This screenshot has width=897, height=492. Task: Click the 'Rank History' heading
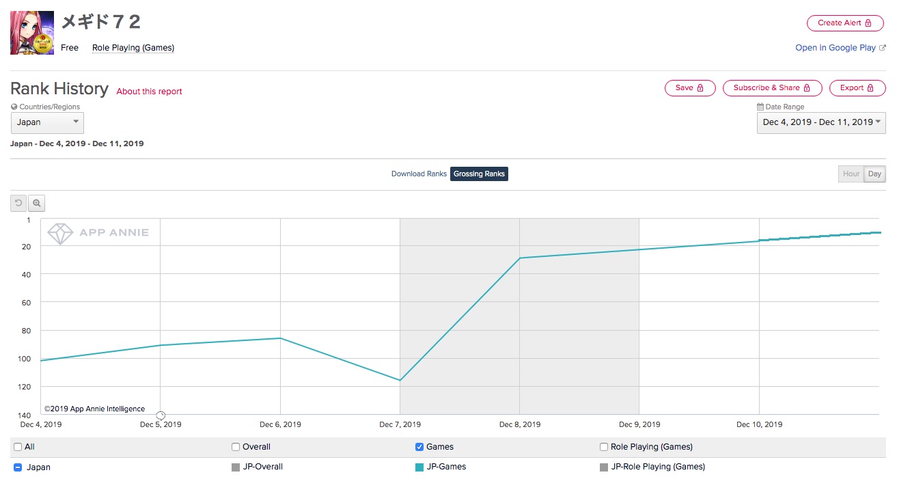click(x=59, y=89)
